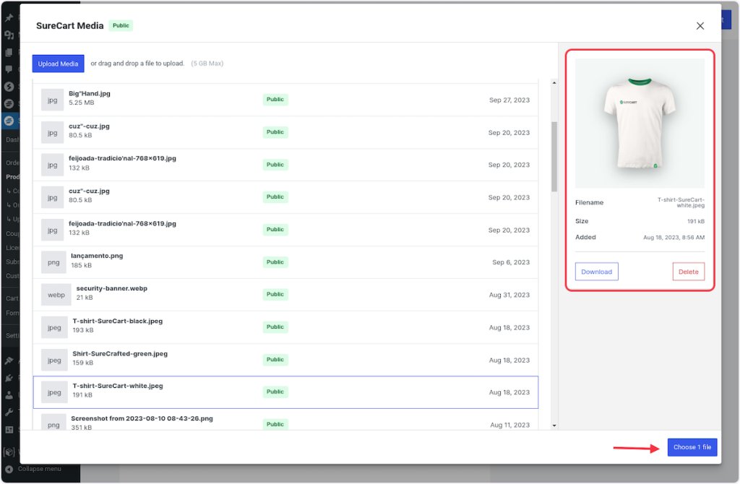Image resolution: width=740 pixels, height=484 pixels.
Task: Click the Public badge beside dialog title
Action: click(121, 26)
